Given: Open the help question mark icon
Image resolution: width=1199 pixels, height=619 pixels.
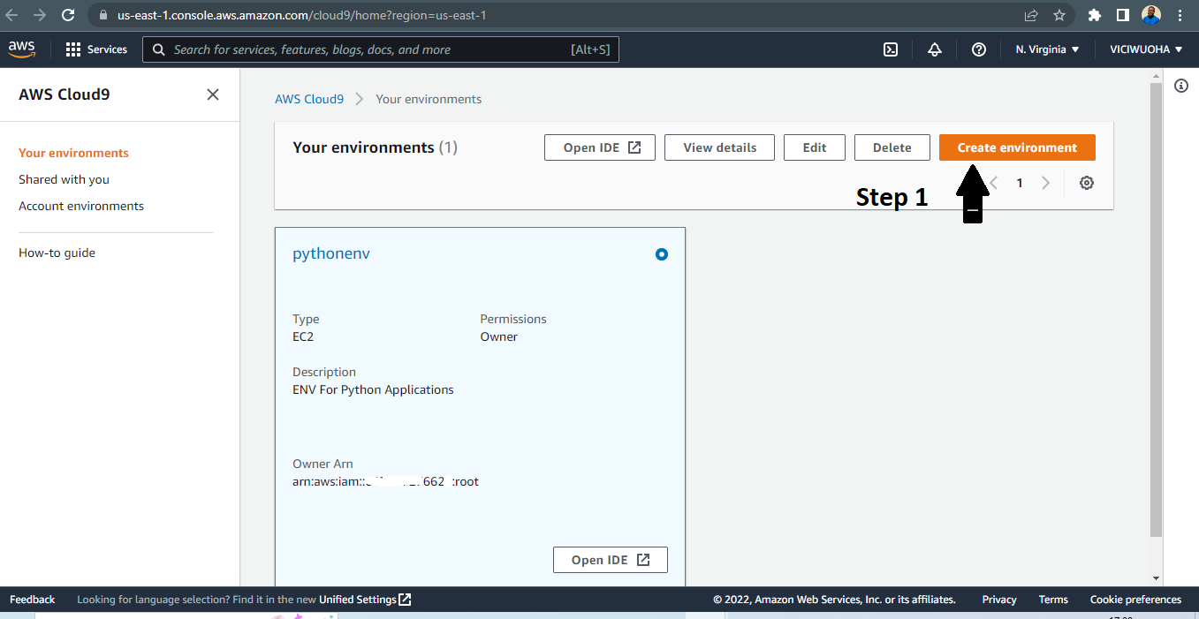Looking at the screenshot, I should pos(979,49).
